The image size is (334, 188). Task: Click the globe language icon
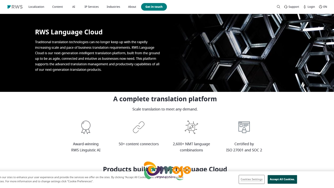[321, 7]
